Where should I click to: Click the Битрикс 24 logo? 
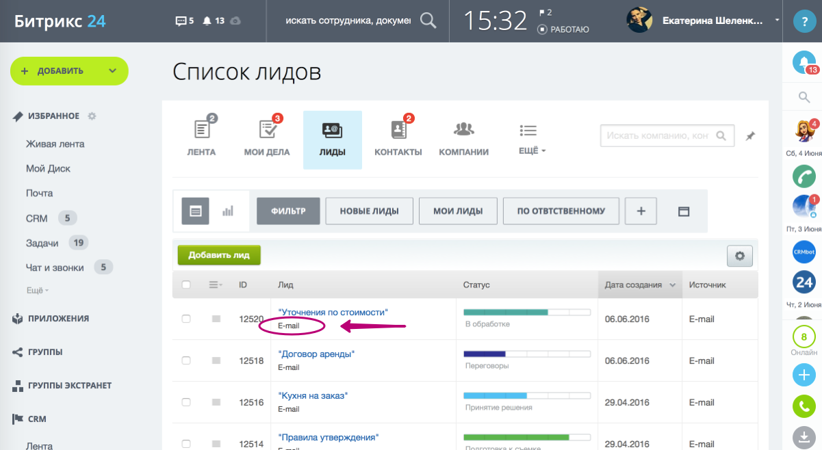(60, 21)
